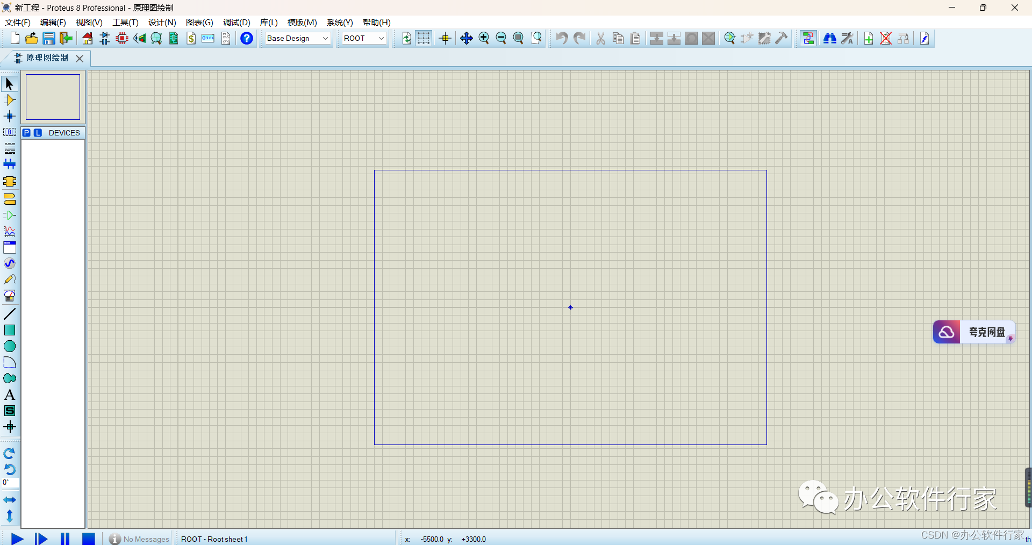Image resolution: width=1032 pixels, height=545 pixels.
Task: Rotate clockwise using the rotate icon
Action: [10, 454]
